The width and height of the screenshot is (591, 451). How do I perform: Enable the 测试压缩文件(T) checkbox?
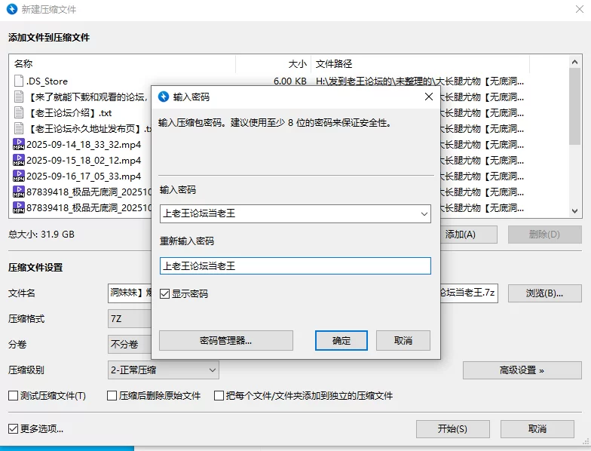[13, 396]
